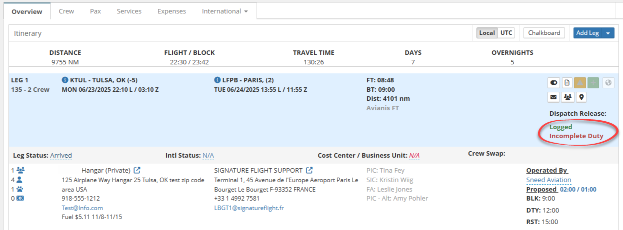Viewport: 623px width, 230px height.
Task: Open the document icon for Leg 1
Action: (x=567, y=83)
